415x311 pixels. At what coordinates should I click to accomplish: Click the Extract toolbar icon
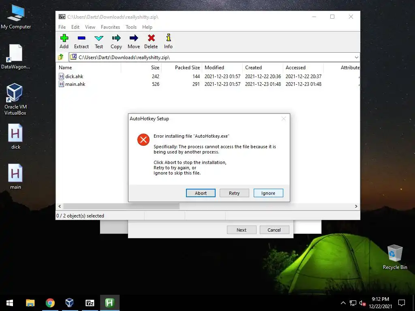click(x=81, y=41)
